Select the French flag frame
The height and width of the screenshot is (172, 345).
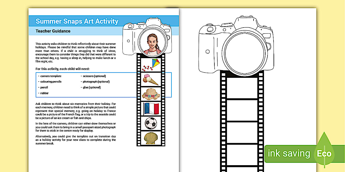pyautogui.click(x=151, y=109)
